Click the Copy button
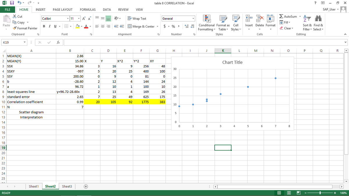 click(x=19, y=22)
